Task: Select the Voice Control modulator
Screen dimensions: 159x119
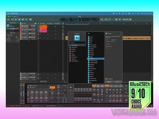Action: point(95,79)
